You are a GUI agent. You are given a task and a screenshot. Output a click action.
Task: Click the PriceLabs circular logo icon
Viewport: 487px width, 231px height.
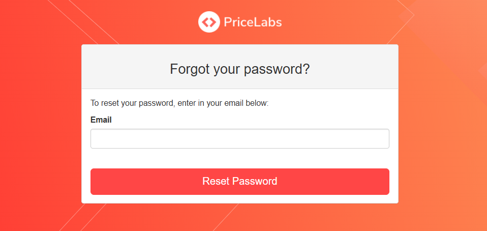(208, 22)
